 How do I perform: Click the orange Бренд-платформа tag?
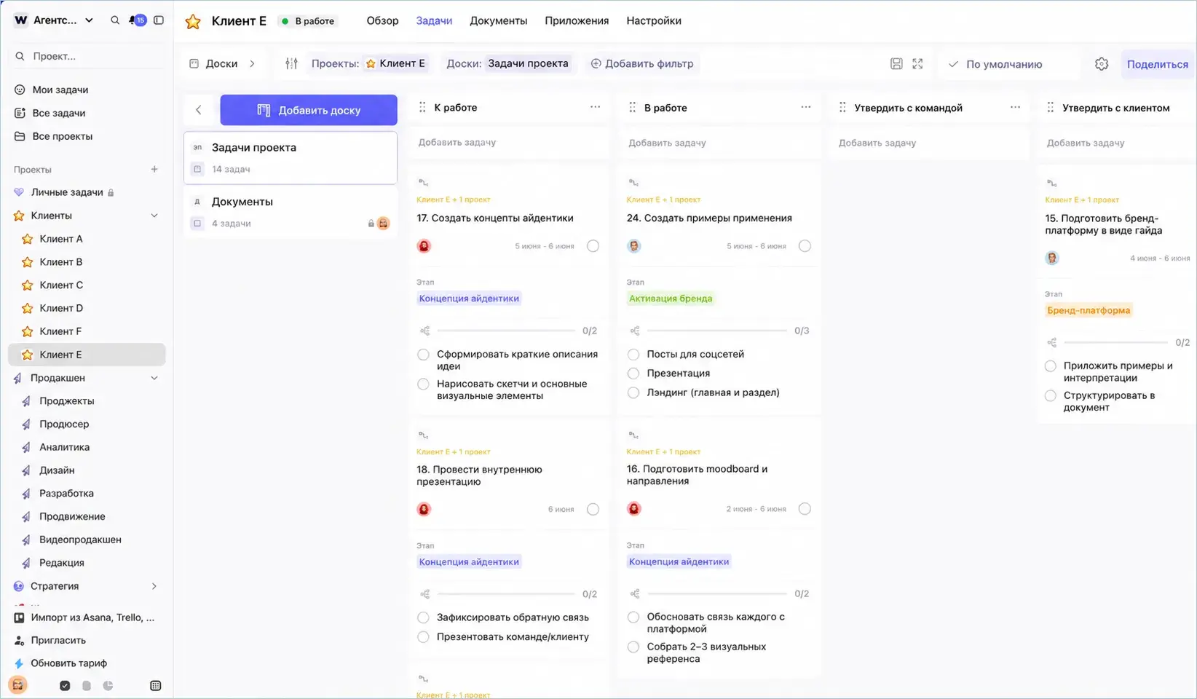point(1089,310)
